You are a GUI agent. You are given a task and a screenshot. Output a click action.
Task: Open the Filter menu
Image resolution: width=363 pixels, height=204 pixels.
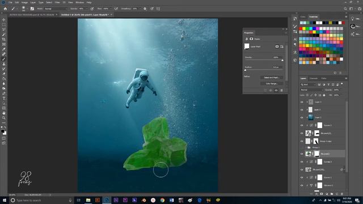57,2
